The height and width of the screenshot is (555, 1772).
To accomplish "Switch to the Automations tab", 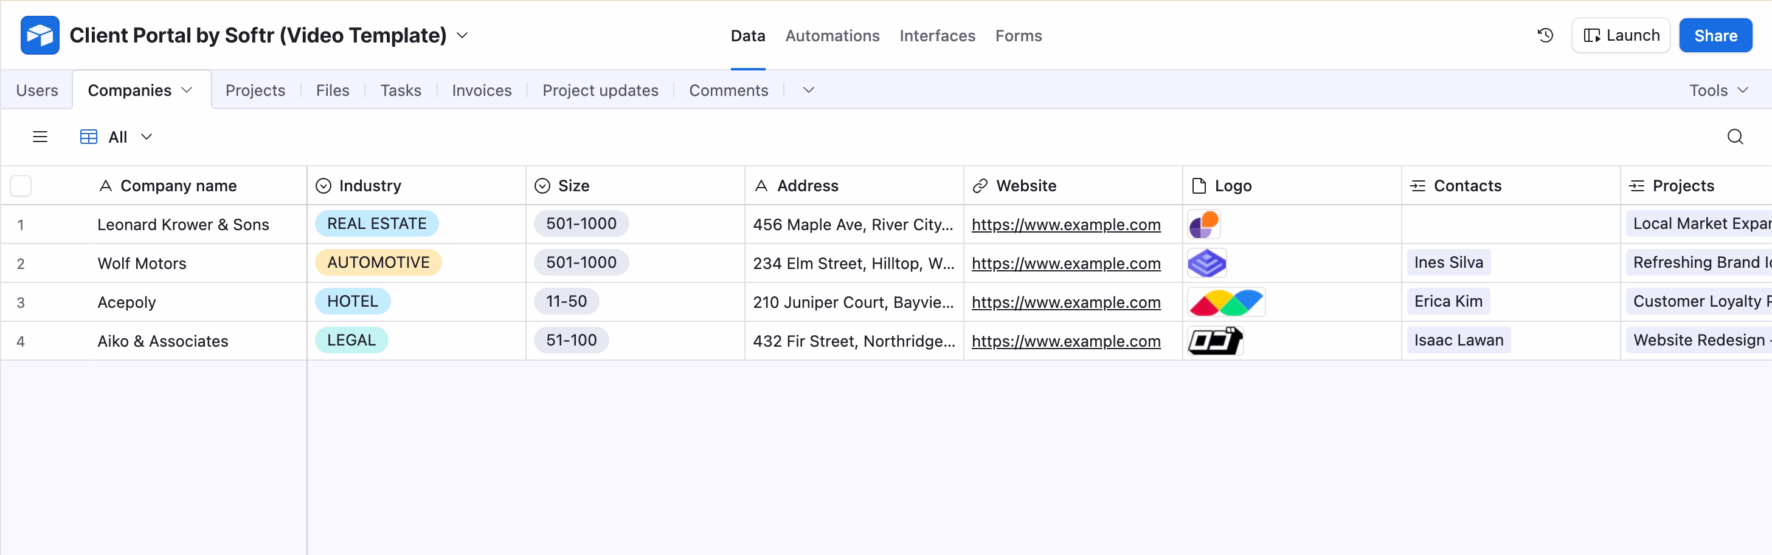I will click(x=832, y=36).
